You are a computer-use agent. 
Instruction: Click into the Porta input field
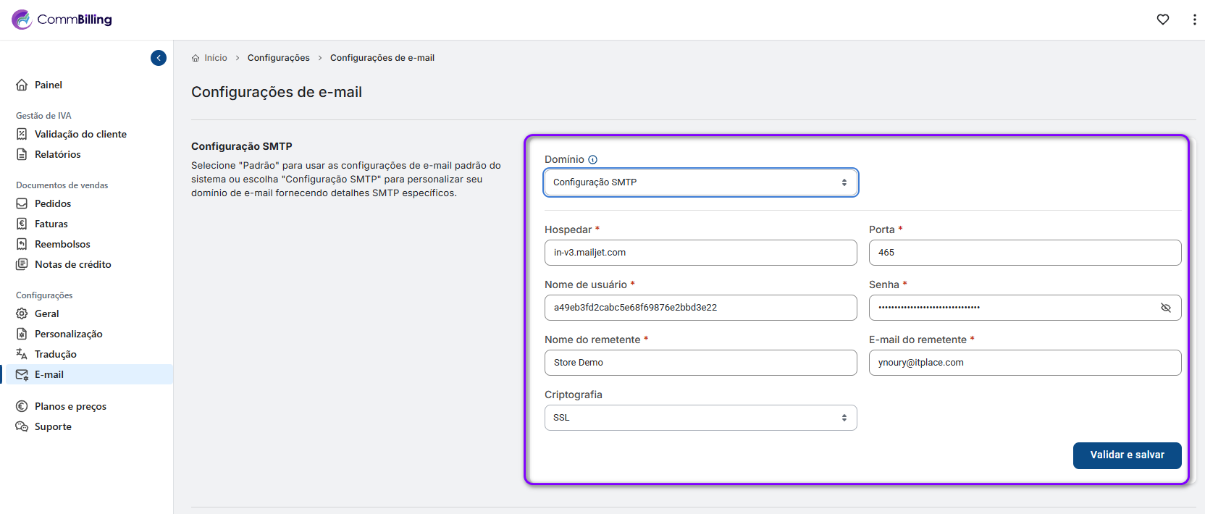[1025, 253]
